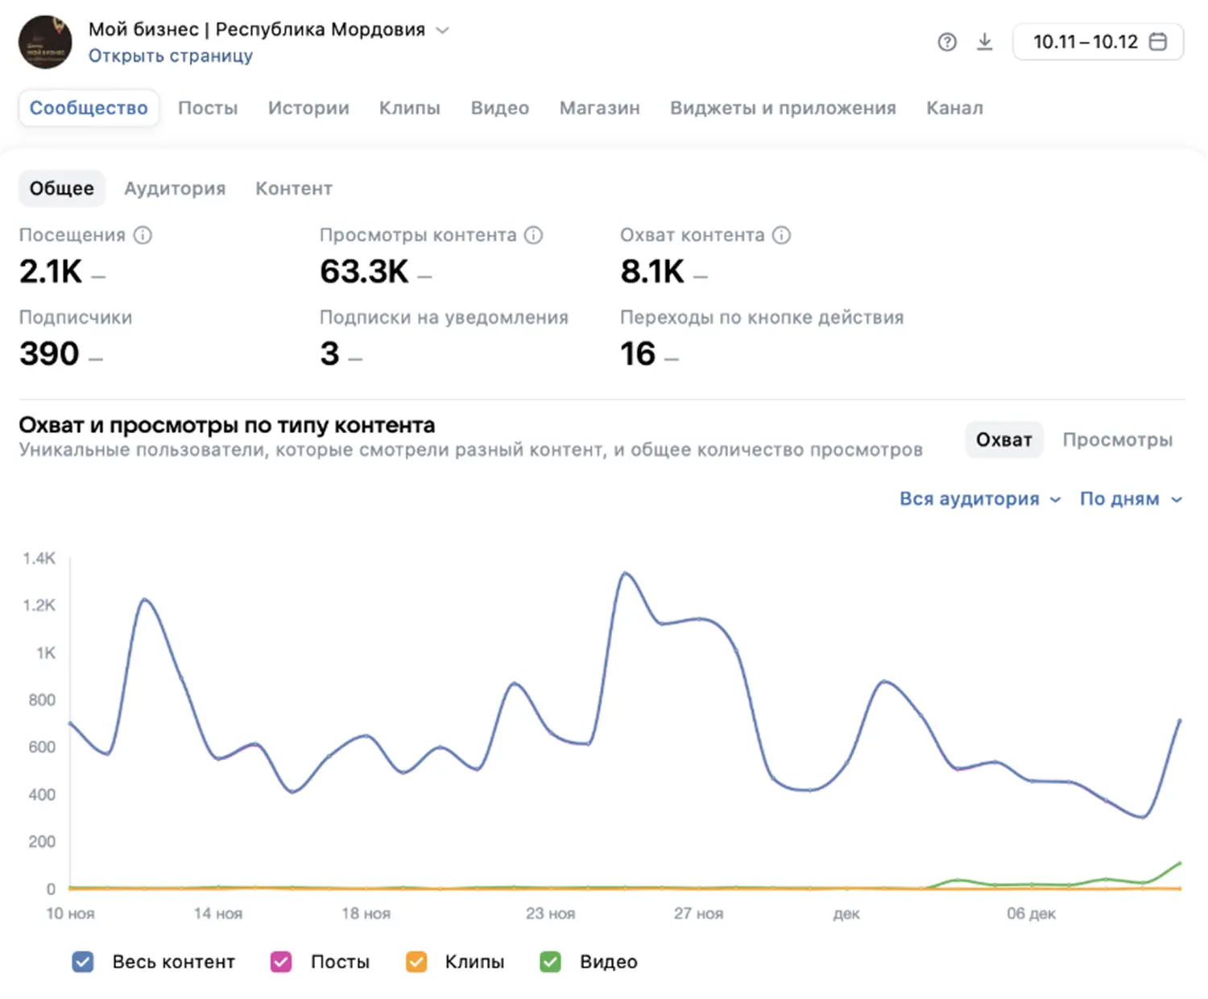Viewport: 1208px width, 999px height.
Task: Download statistics using the download icon
Action: click(x=984, y=42)
